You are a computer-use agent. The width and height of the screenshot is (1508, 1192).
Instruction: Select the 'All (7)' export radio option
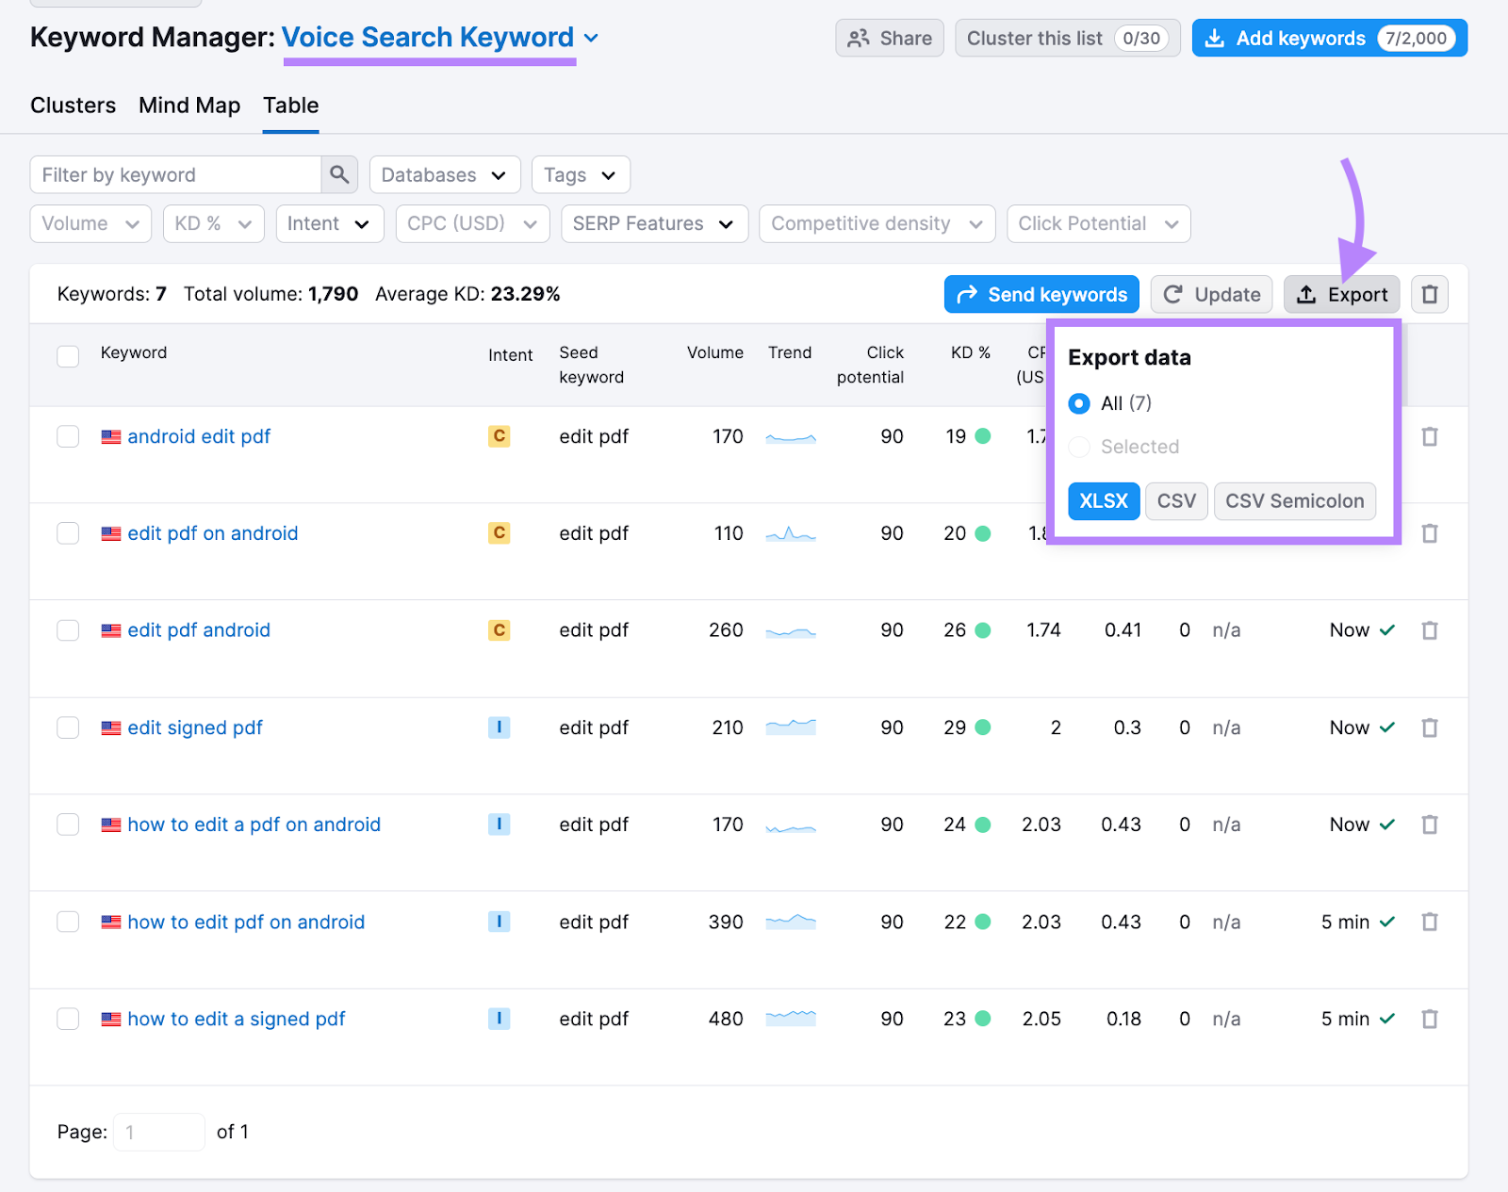tap(1079, 403)
